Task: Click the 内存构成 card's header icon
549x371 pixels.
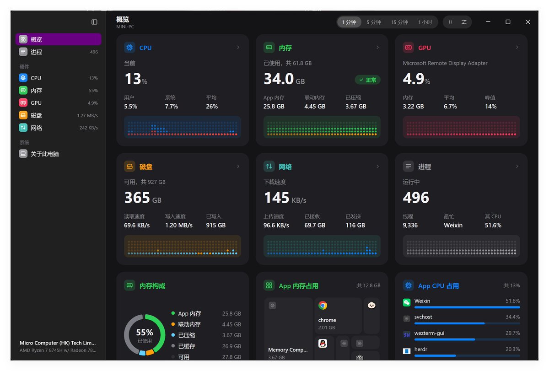Action: pyautogui.click(x=129, y=285)
